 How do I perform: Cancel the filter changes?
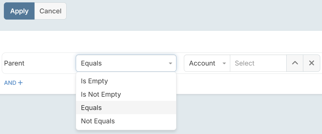(50, 11)
